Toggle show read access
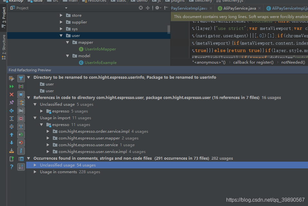Image resolution: width=308 pixels, height=206 pixels. coord(21,135)
